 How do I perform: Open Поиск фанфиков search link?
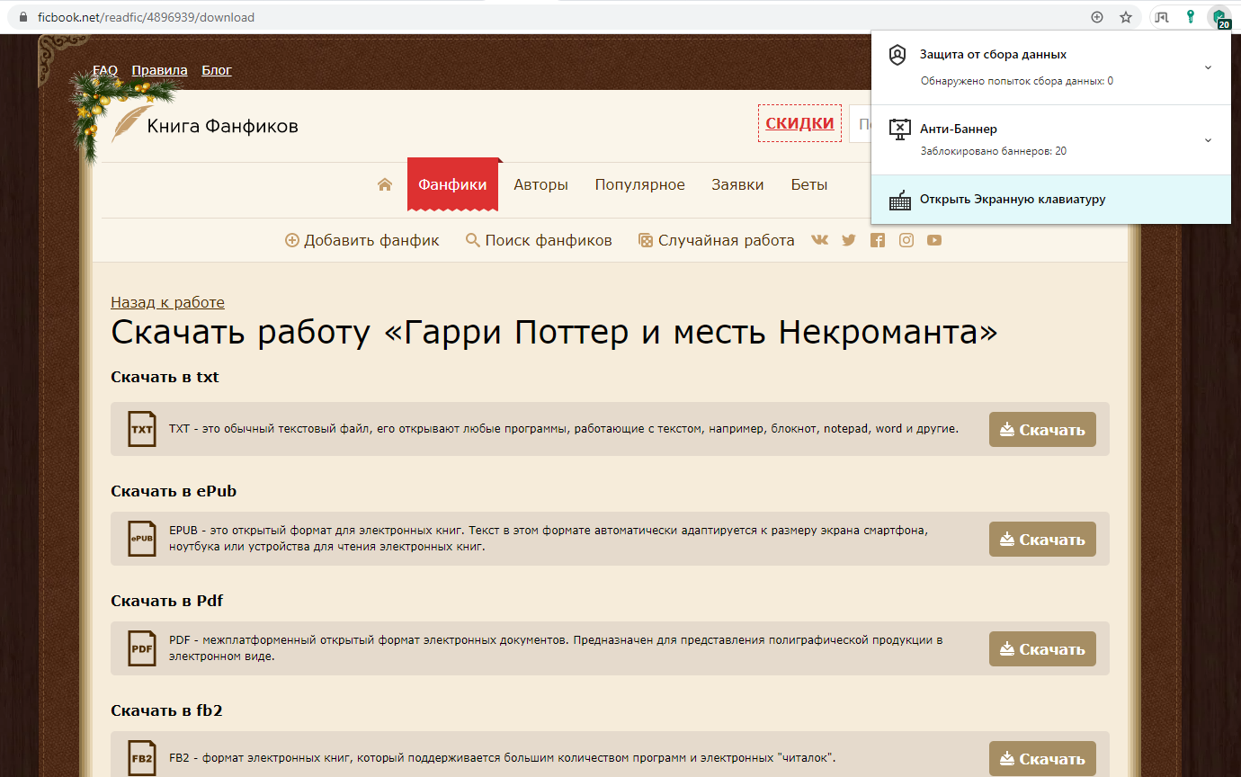(x=539, y=240)
